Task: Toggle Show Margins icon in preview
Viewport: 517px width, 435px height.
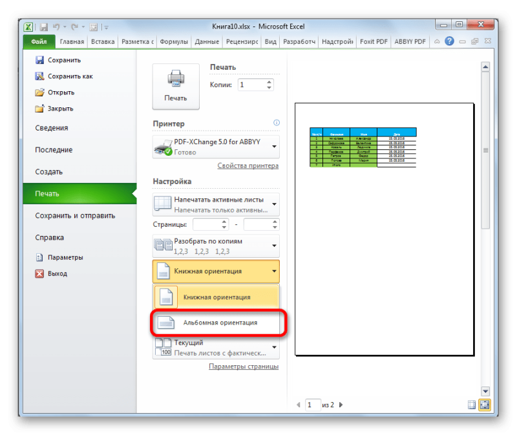Action: [x=472, y=405]
